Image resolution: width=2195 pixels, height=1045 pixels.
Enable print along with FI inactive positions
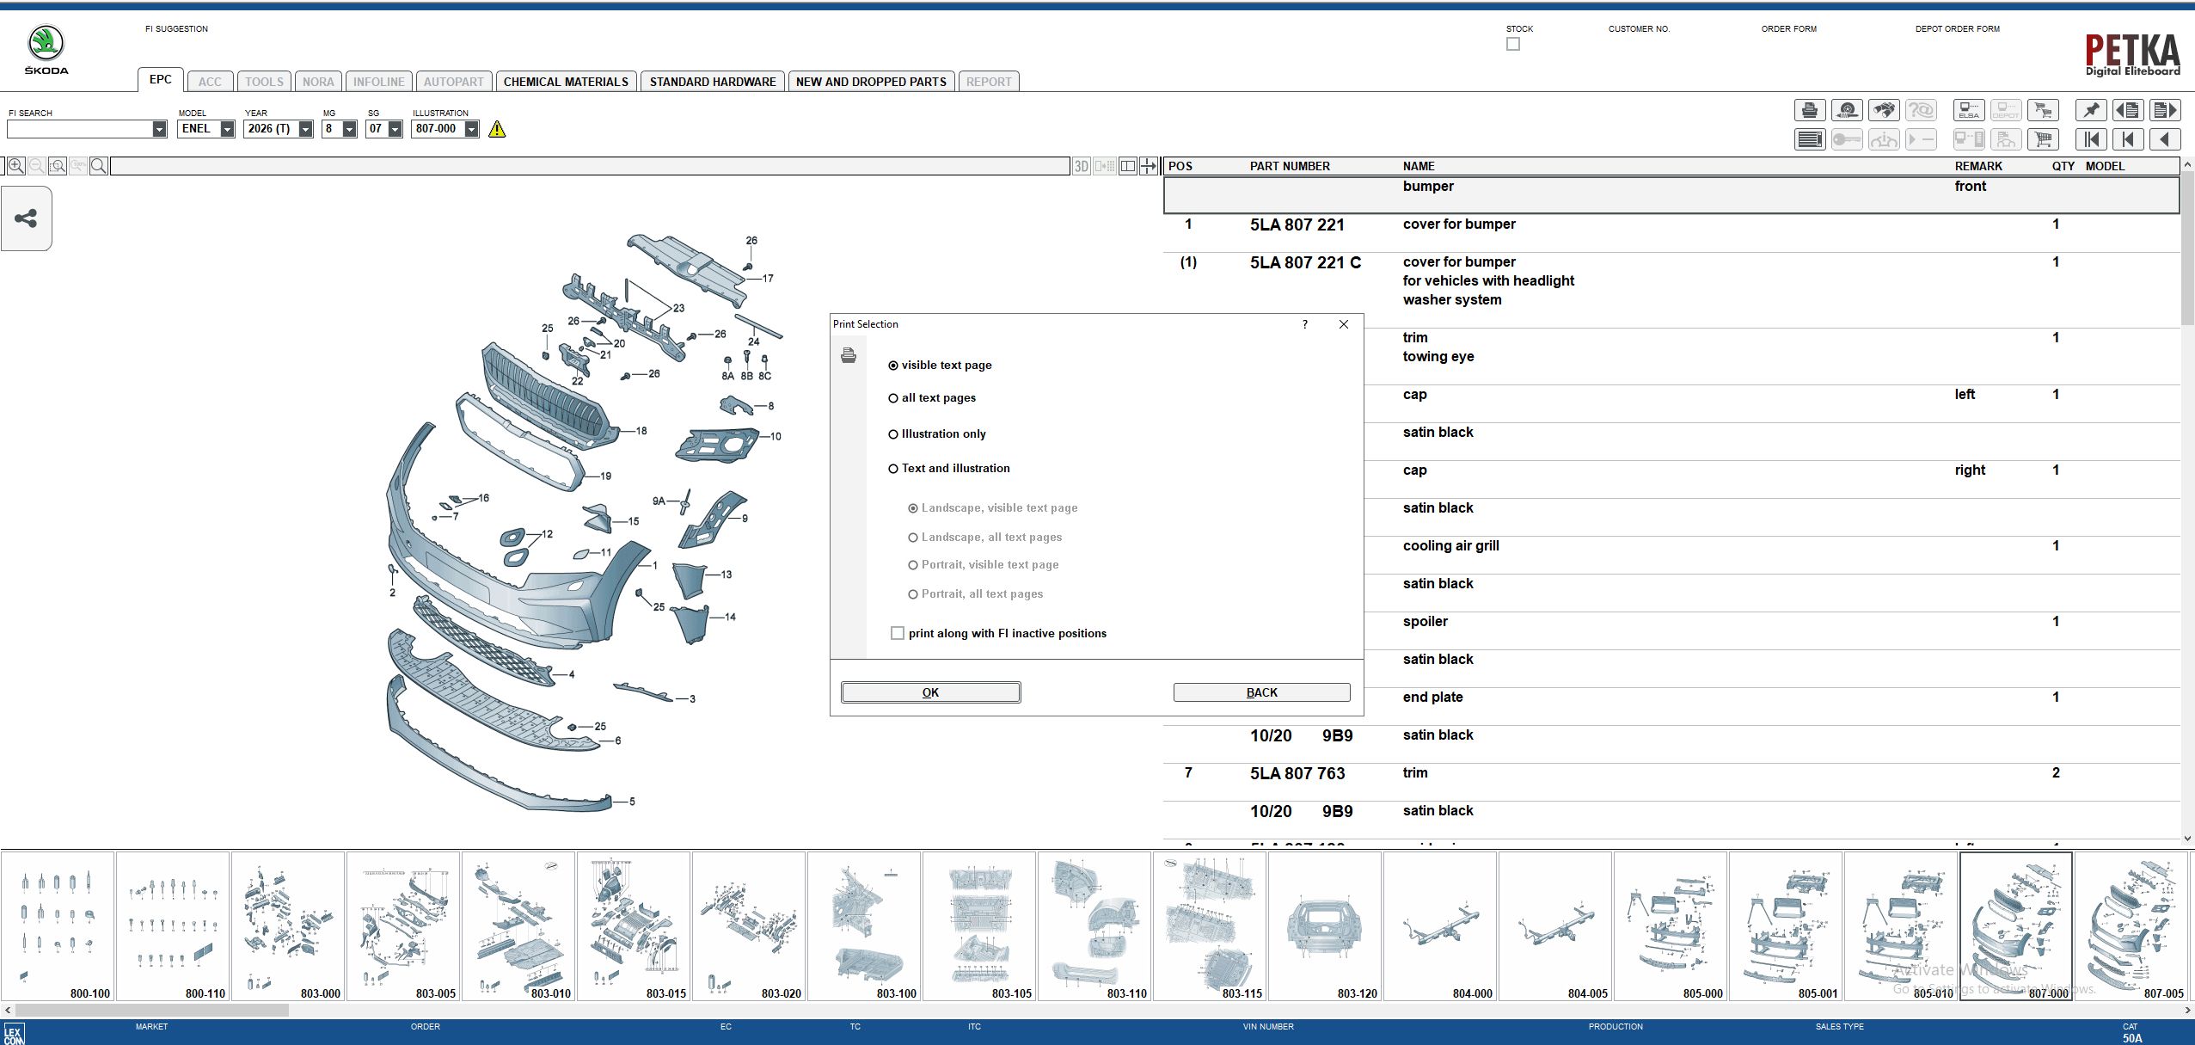click(x=898, y=633)
